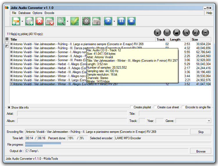218x166 pixels.
Task: Expand the Genre dropdown list
Action: click(x=209, y=121)
